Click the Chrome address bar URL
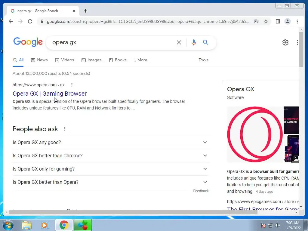Image resolution: width=308 pixels, height=231 pixels. (x=148, y=21)
